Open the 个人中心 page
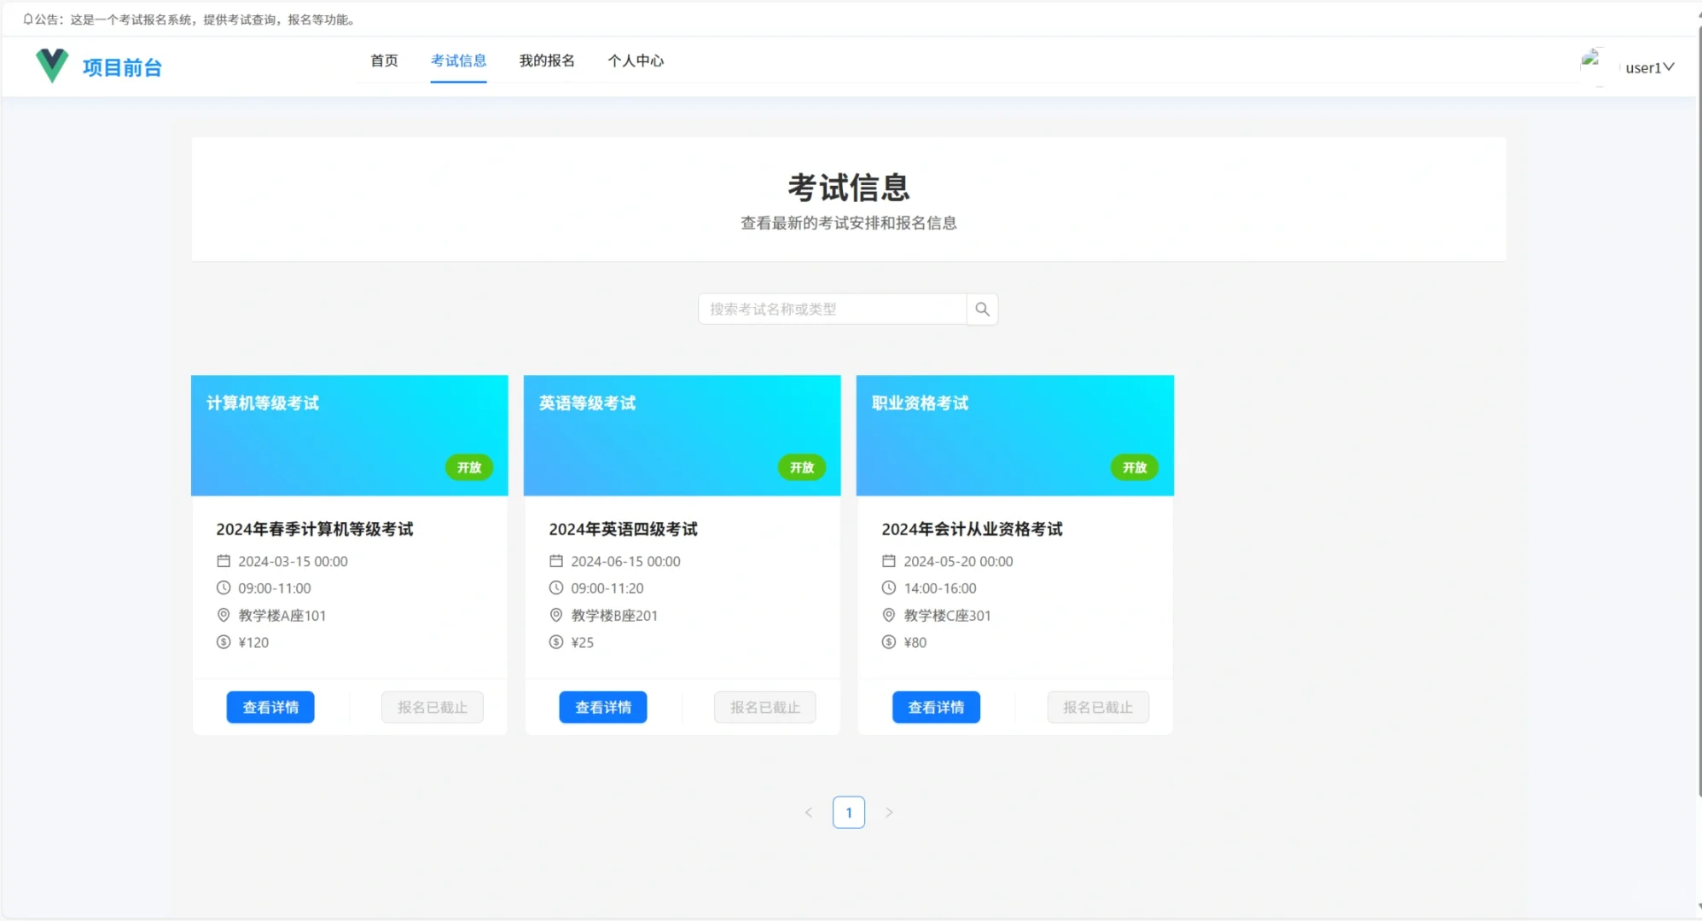Screen dimensions: 1702x921 coord(636,61)
